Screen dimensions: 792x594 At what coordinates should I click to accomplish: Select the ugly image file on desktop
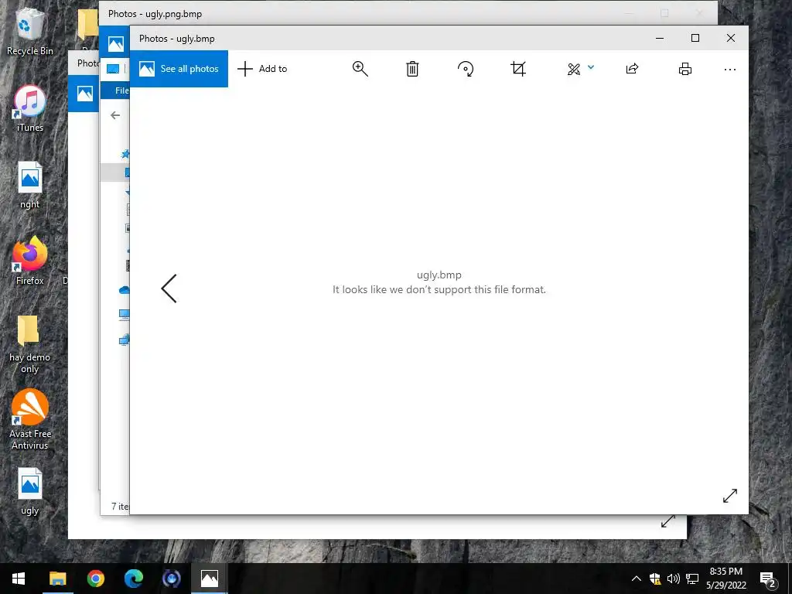pyautogui.click(x=30, y=491)
